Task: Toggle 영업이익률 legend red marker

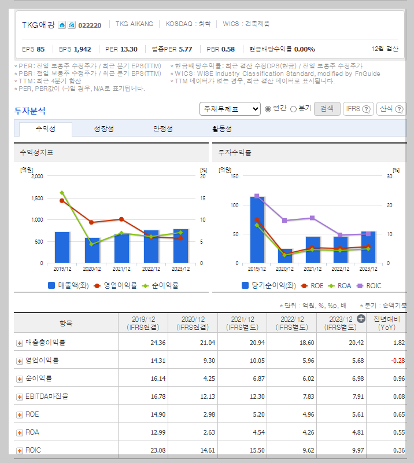Action: click(x=97, y=285)
